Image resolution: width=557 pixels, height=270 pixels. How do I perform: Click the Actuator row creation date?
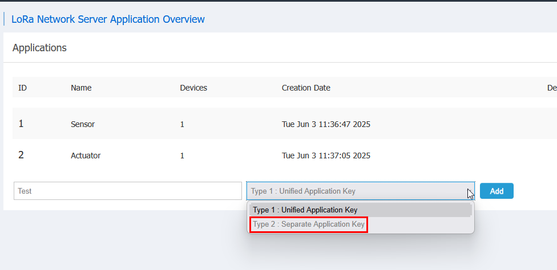[x=326, y=156]
